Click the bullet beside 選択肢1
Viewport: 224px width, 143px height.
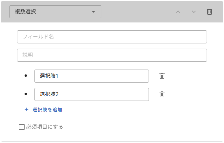[26, 76]
